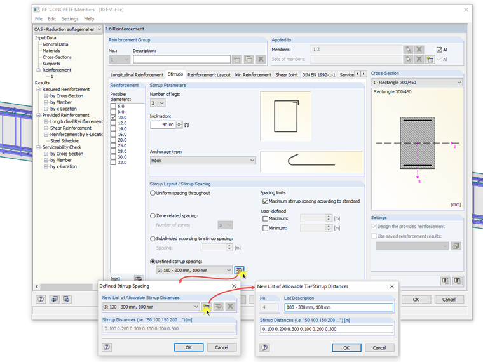
Task: Click the new stirrup distances list icon
Action: tap(206, 307)
